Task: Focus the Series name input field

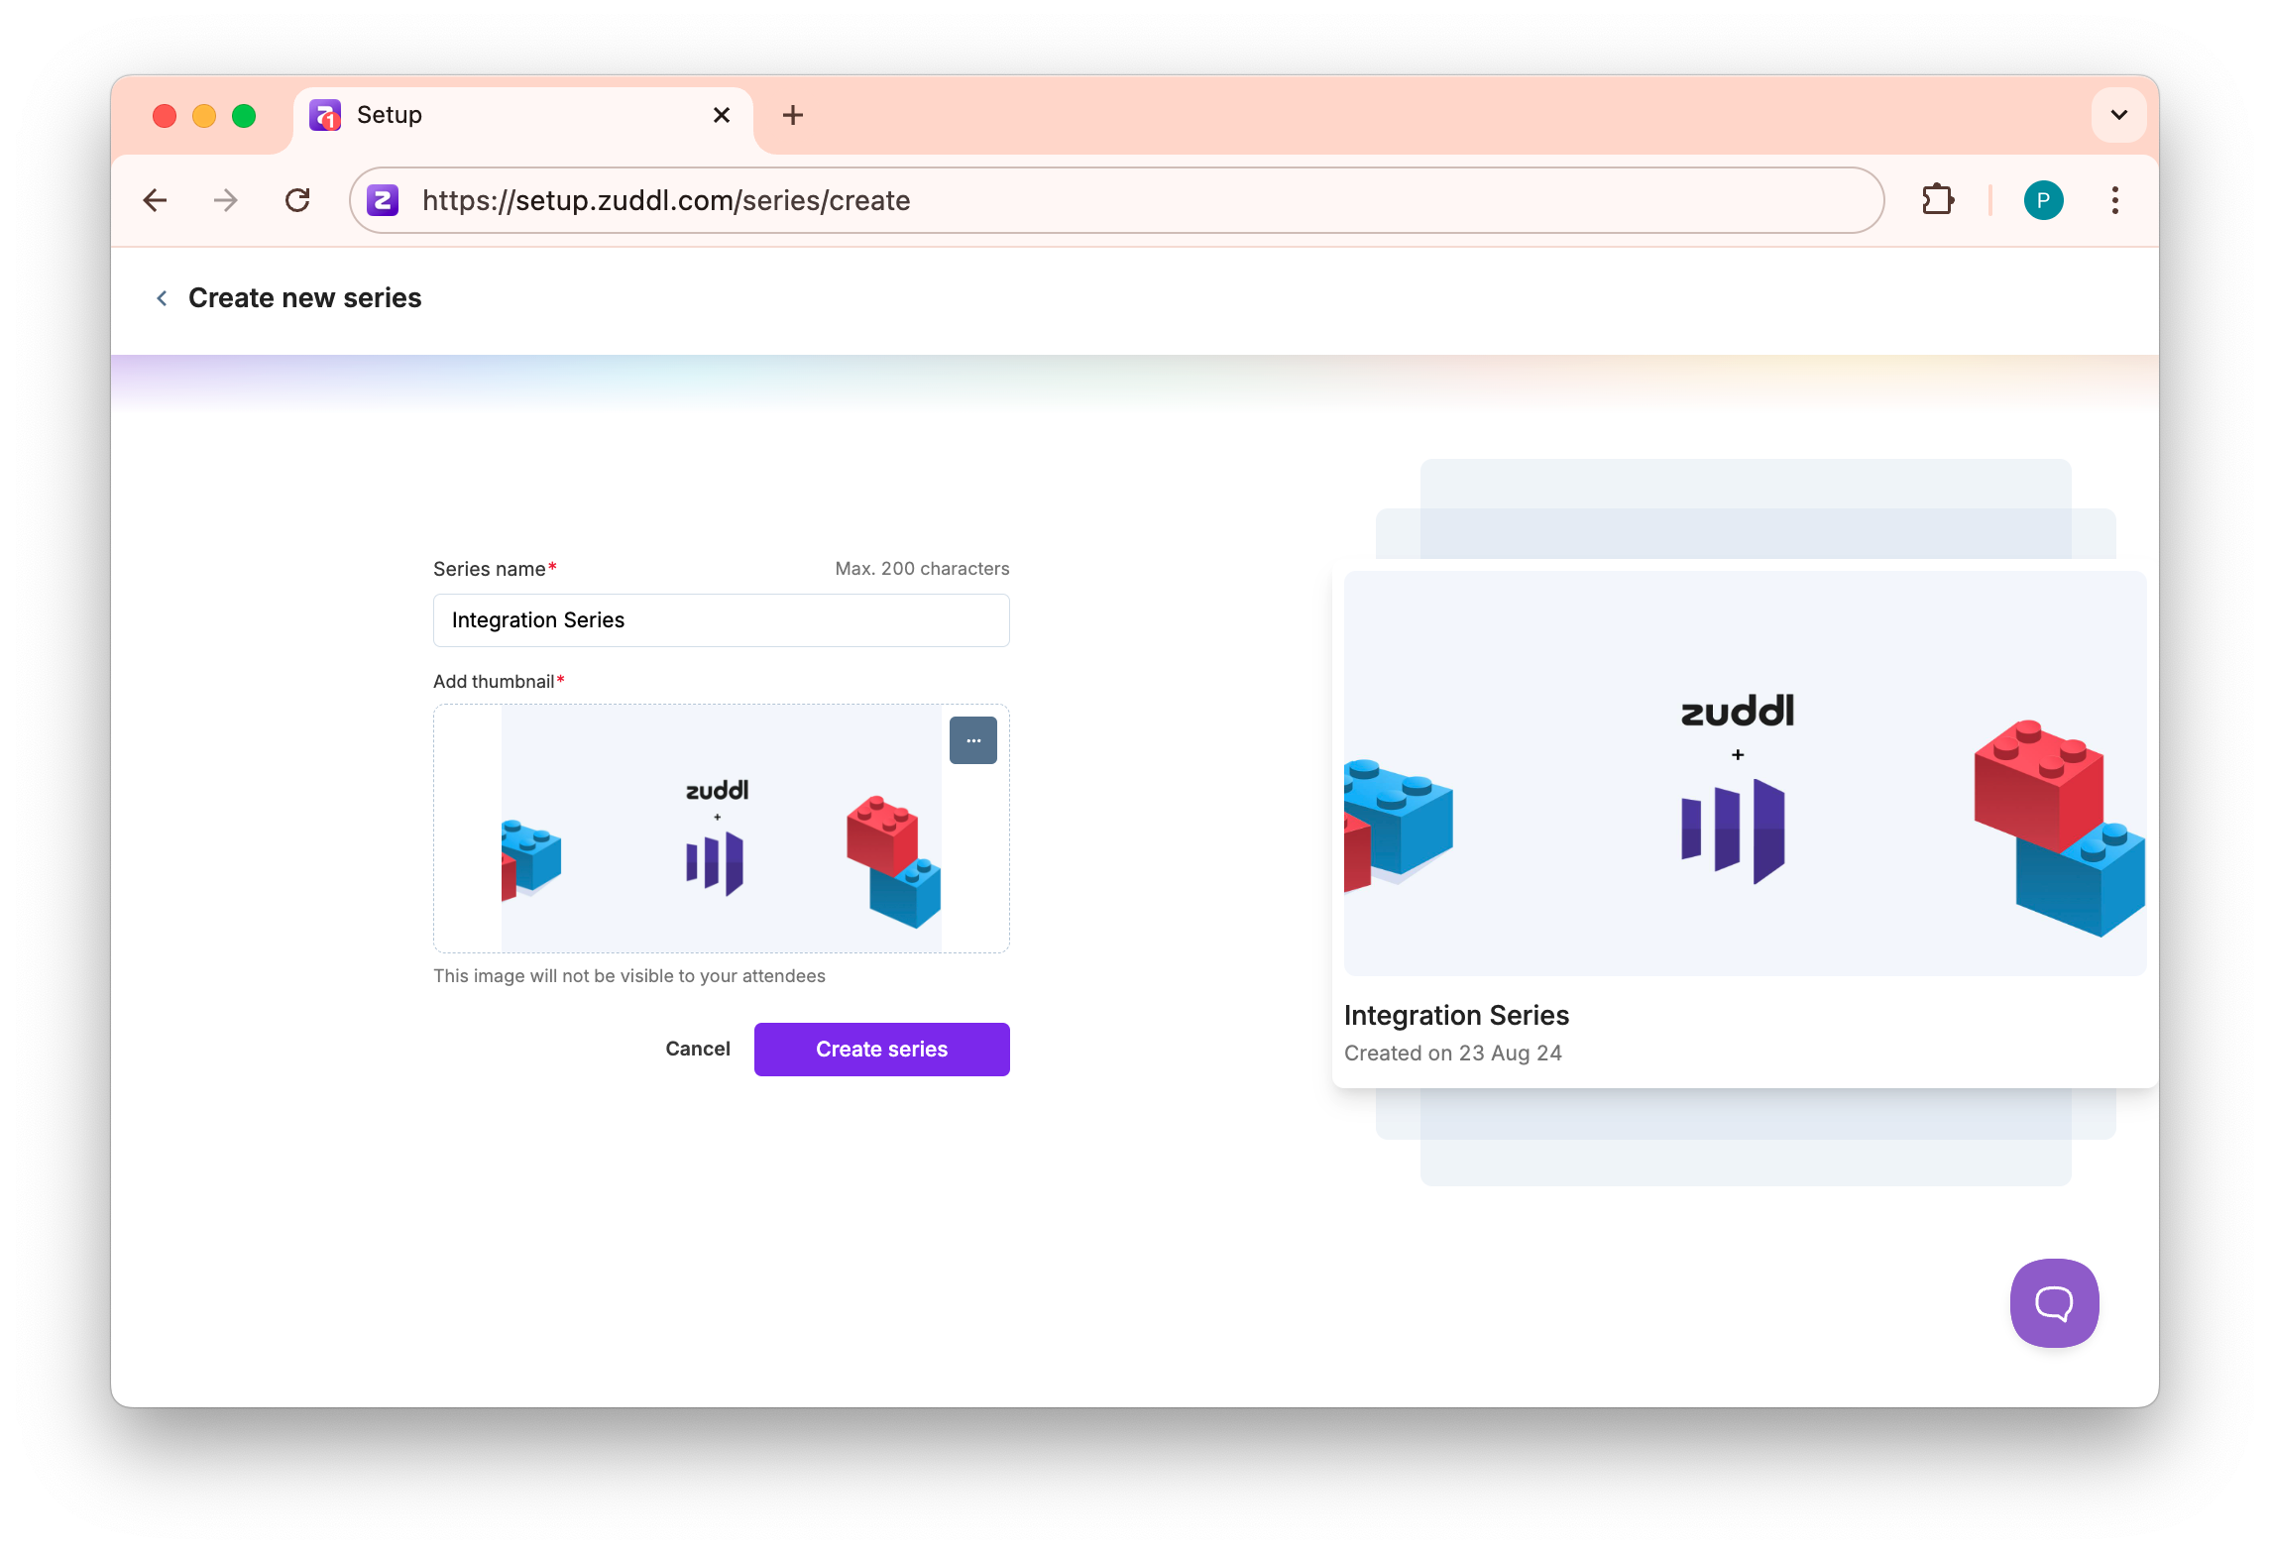Action: 721,620
